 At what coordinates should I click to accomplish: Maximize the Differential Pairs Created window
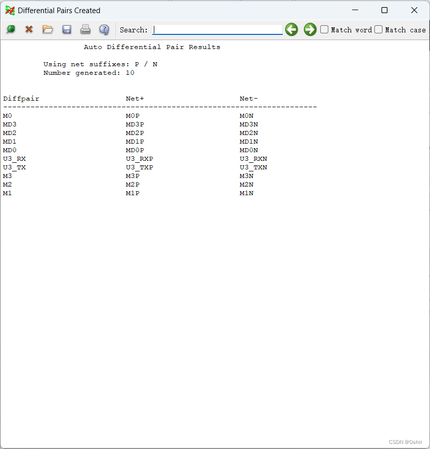[384, 10]
